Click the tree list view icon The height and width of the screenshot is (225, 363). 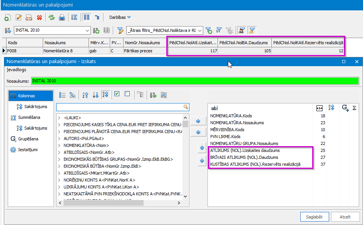pyautogui.click(x=73, y=95)
